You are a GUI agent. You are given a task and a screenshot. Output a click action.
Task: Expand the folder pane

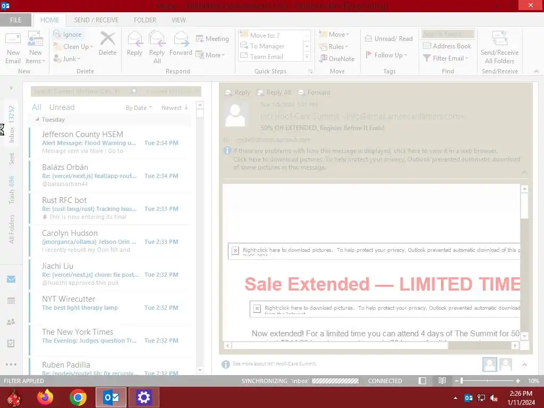coord(11,88)
